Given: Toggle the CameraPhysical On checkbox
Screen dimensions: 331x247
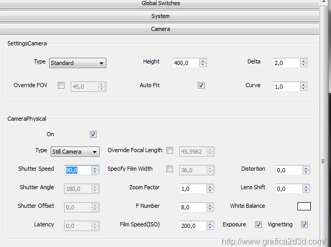Looking at the screenshot, I should 93,135.
